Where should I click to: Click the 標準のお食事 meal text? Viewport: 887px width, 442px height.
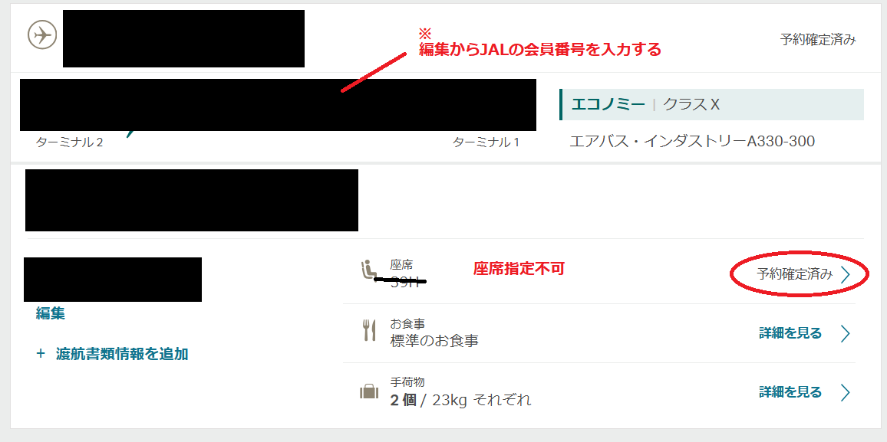pos(434,341)
